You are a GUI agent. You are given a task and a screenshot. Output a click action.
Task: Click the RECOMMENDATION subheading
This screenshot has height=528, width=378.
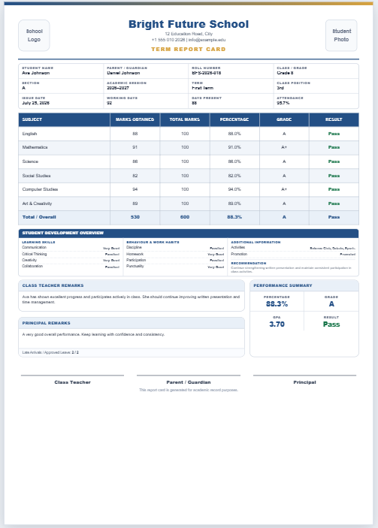[249, 264]
